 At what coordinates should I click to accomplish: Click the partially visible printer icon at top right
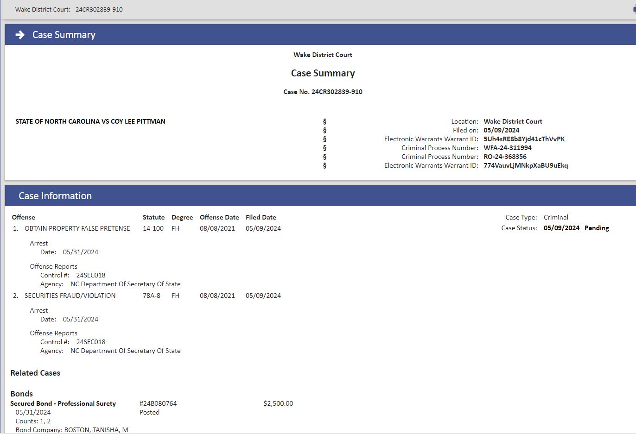[x=634, y=10]
